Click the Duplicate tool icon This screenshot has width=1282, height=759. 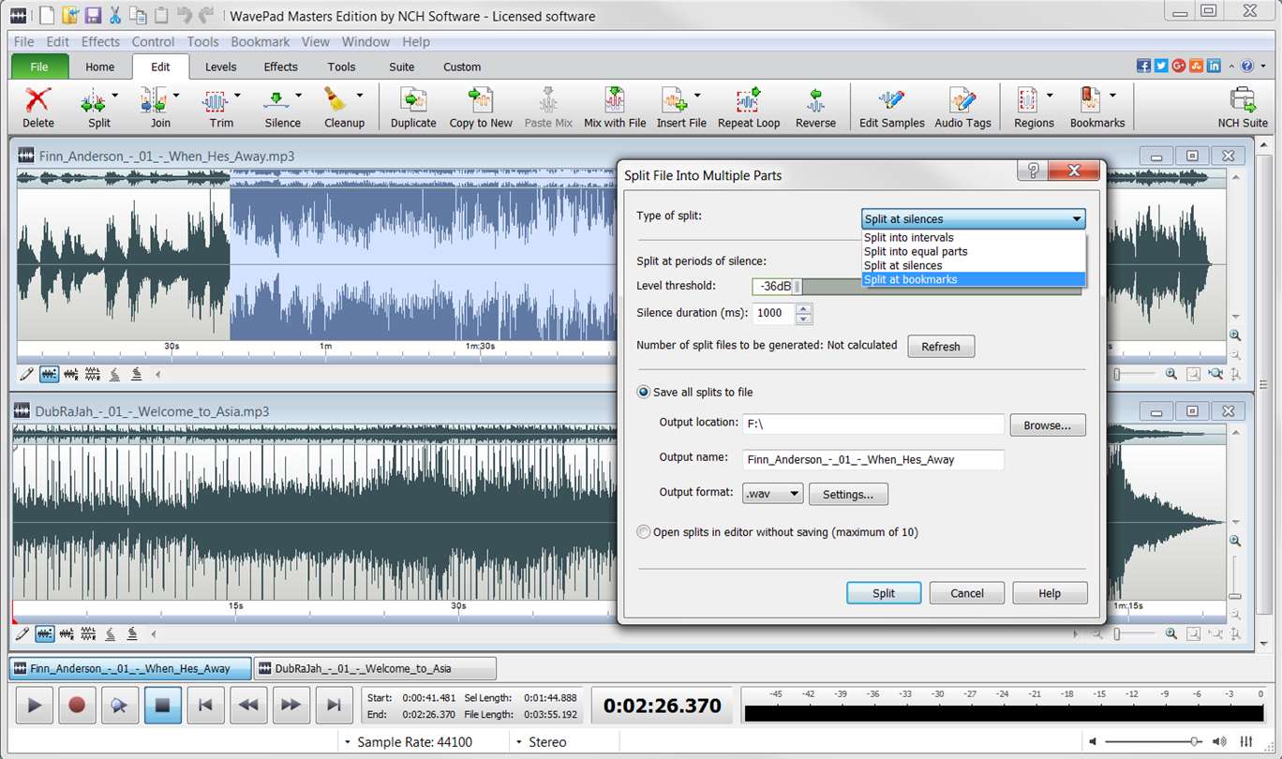413,101
